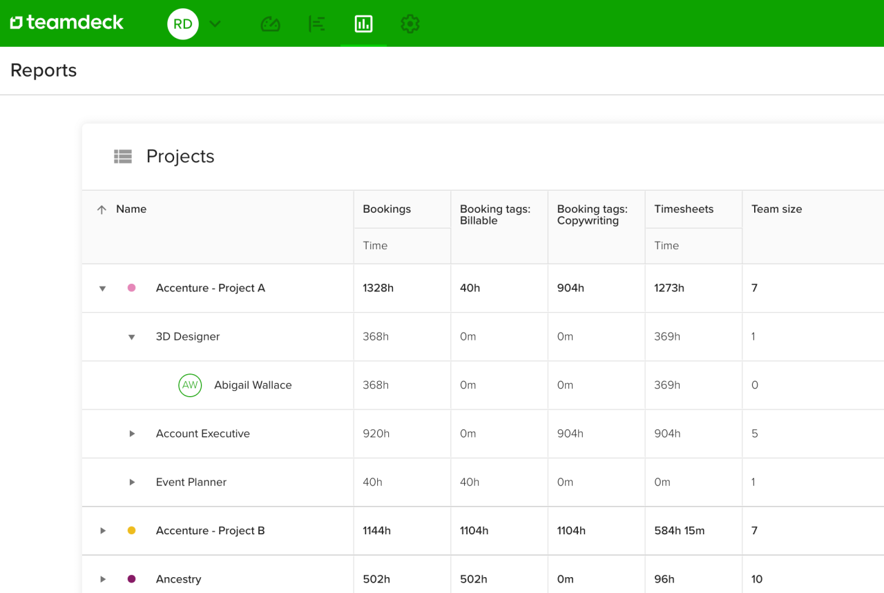Open the teamdeck Dashboard icon
884x593 pixels.
click(270, 23)
